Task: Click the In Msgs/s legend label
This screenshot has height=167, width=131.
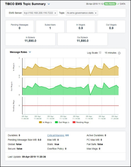Action: tap(47, 122)
